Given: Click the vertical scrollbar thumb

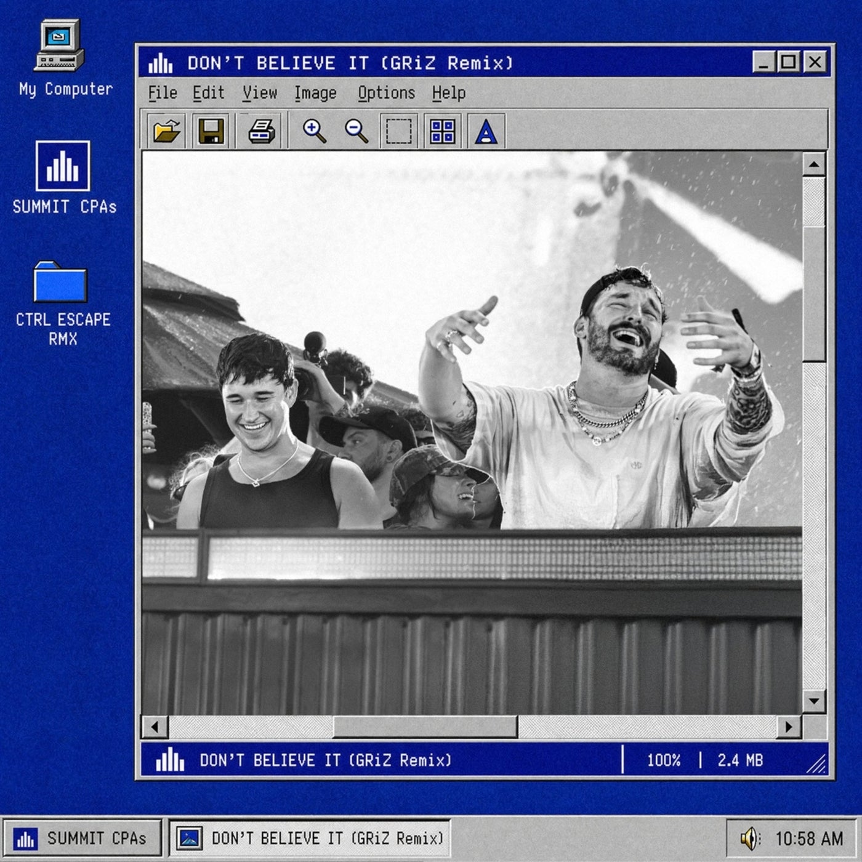Looking at the screenshot, I should (814, 294).
